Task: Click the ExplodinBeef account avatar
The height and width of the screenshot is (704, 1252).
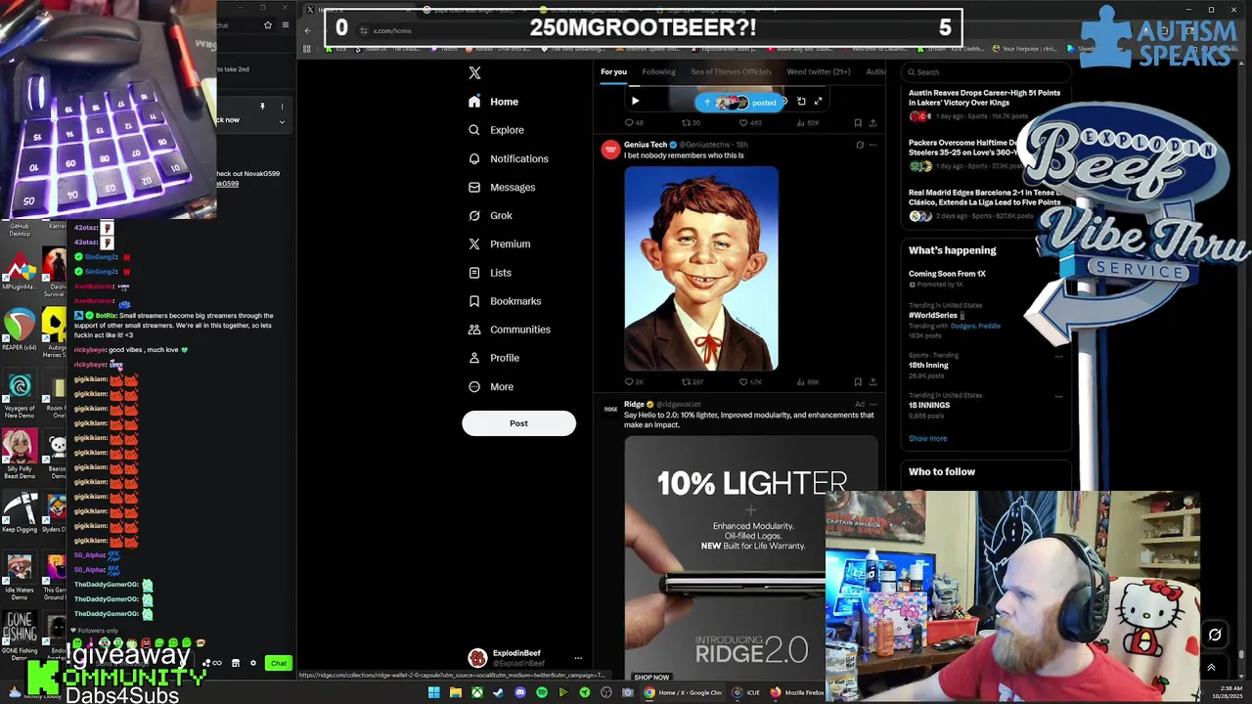Action: tap(476, 658)
